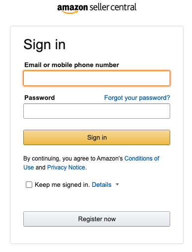The image size is (192, 252).
Task: Click the Keep me signed in label text
Action: 62,185
